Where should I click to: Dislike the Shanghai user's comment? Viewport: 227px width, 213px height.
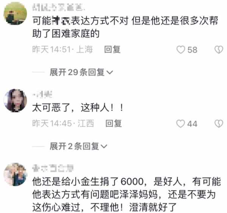(x=219, y=50)
